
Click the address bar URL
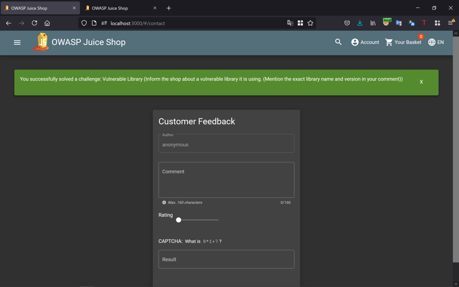point(138,23)
